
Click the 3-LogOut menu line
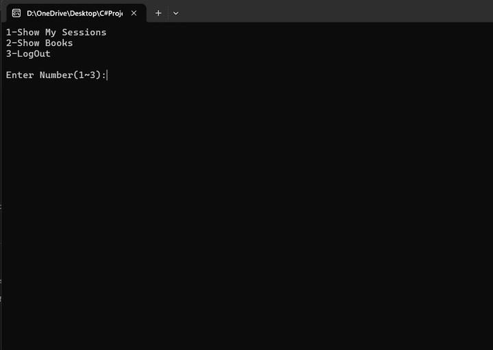[28, 54]
